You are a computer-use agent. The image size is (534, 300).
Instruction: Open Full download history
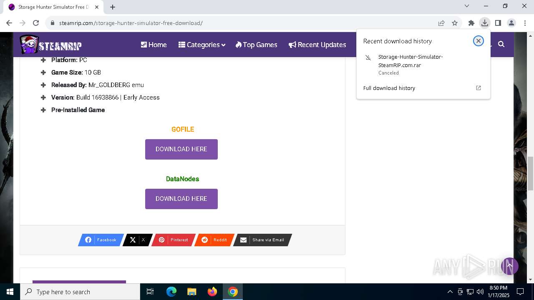423,88
